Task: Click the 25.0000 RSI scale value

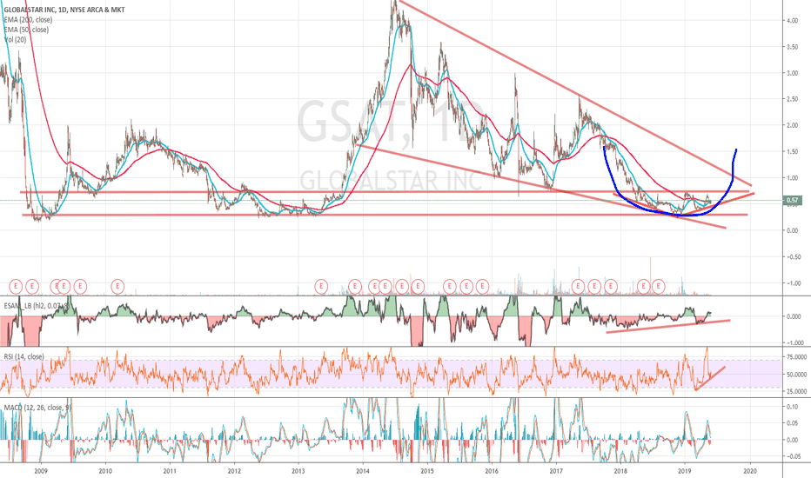Action: coord(796,391)
